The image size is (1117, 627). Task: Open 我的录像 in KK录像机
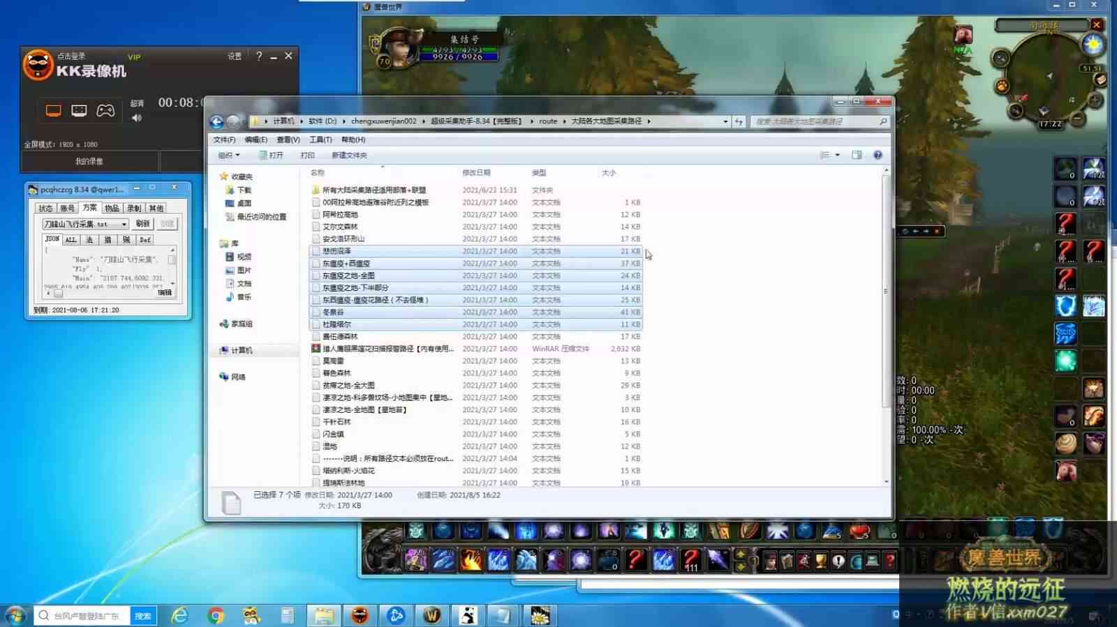point(89,161)
